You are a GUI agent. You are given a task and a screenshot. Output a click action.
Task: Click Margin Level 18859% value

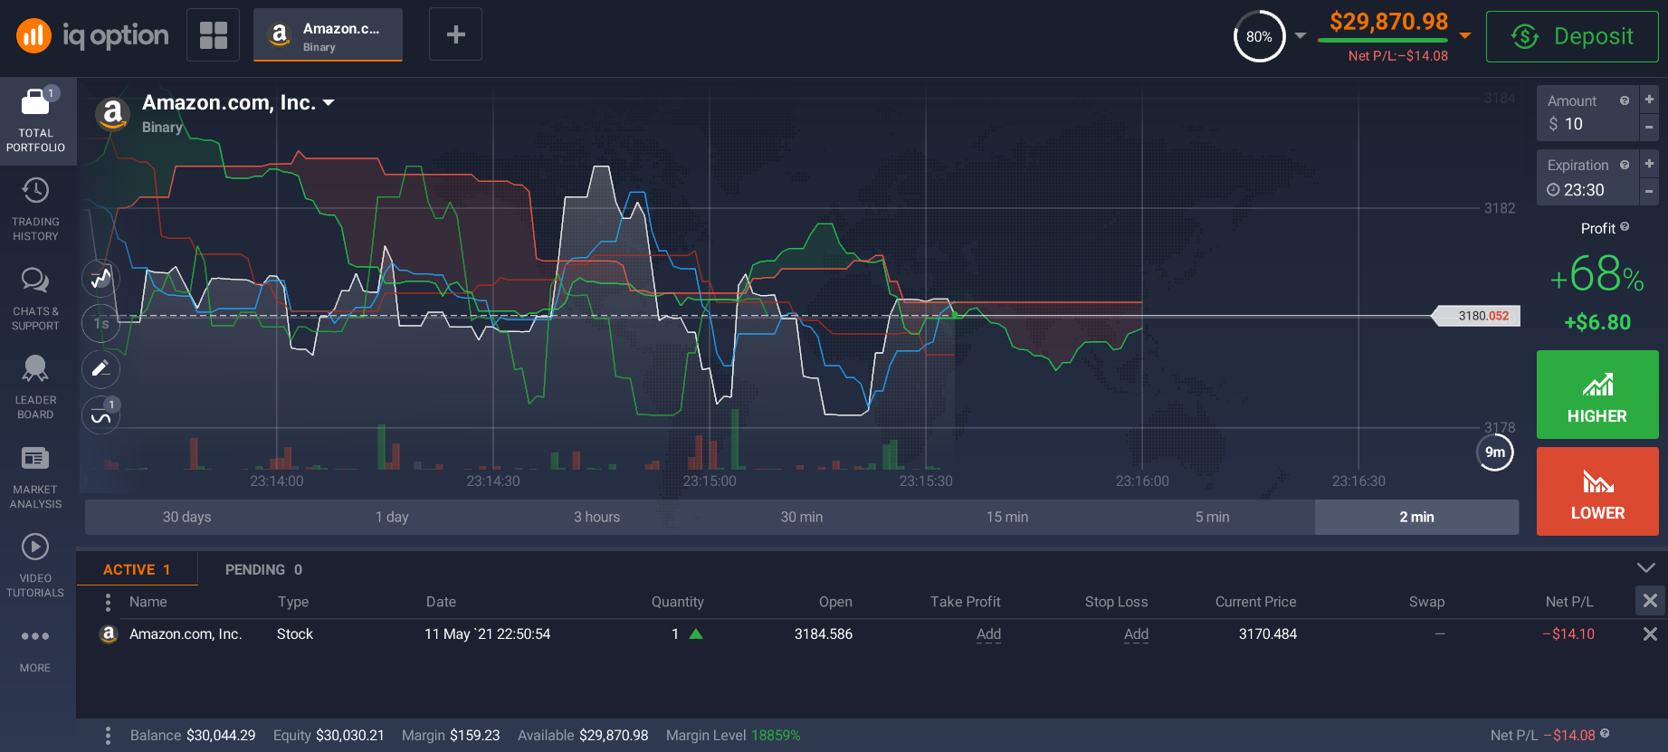click(x=776, y=736)
